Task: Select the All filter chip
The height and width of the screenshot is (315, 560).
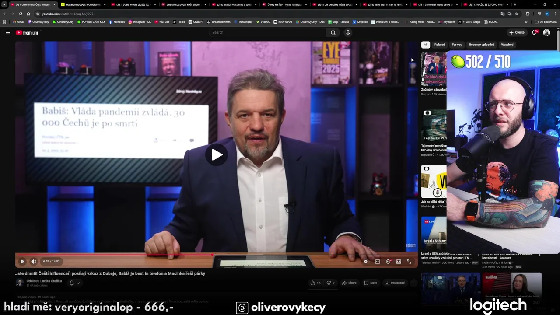Action: (x=426, y=45)
